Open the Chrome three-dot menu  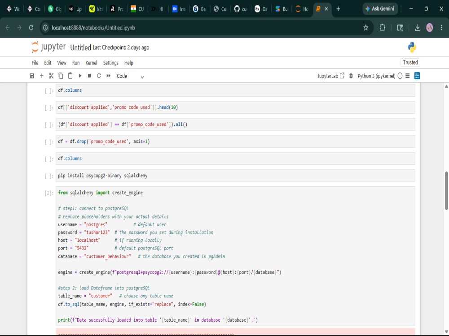click(441, 28)
